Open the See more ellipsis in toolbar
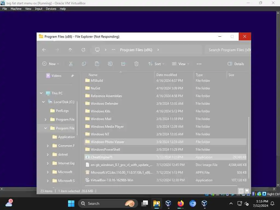Image resolution: width=280 pixels, height=210 pixels. (199, 64)
